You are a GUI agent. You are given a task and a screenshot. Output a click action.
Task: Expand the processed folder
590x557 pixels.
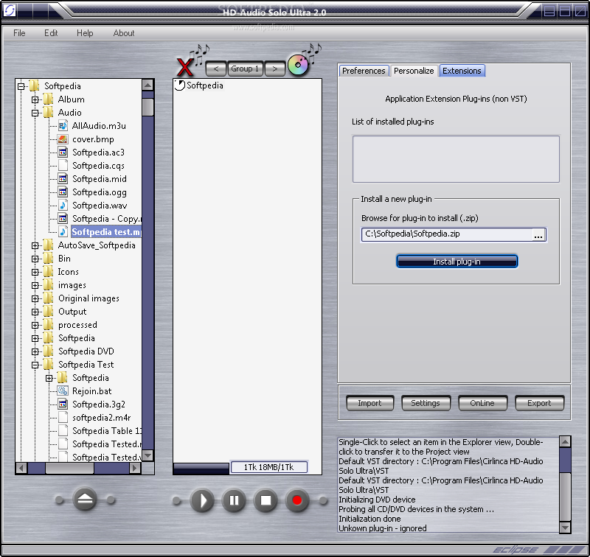[x=35, y=325]
